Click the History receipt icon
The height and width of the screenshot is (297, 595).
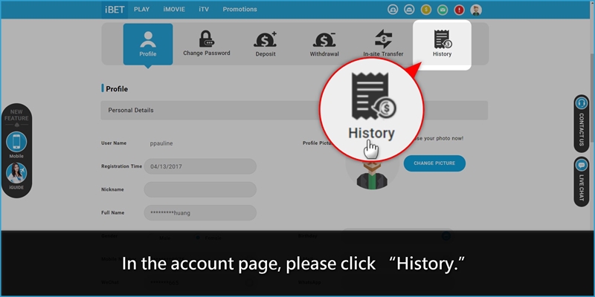click(x=442, y=40)
